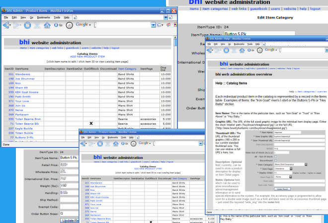Open Item Page dropdown in Help window form
Image resolution: width=328 pixels, height=223 pixels.
pos(291,169)
